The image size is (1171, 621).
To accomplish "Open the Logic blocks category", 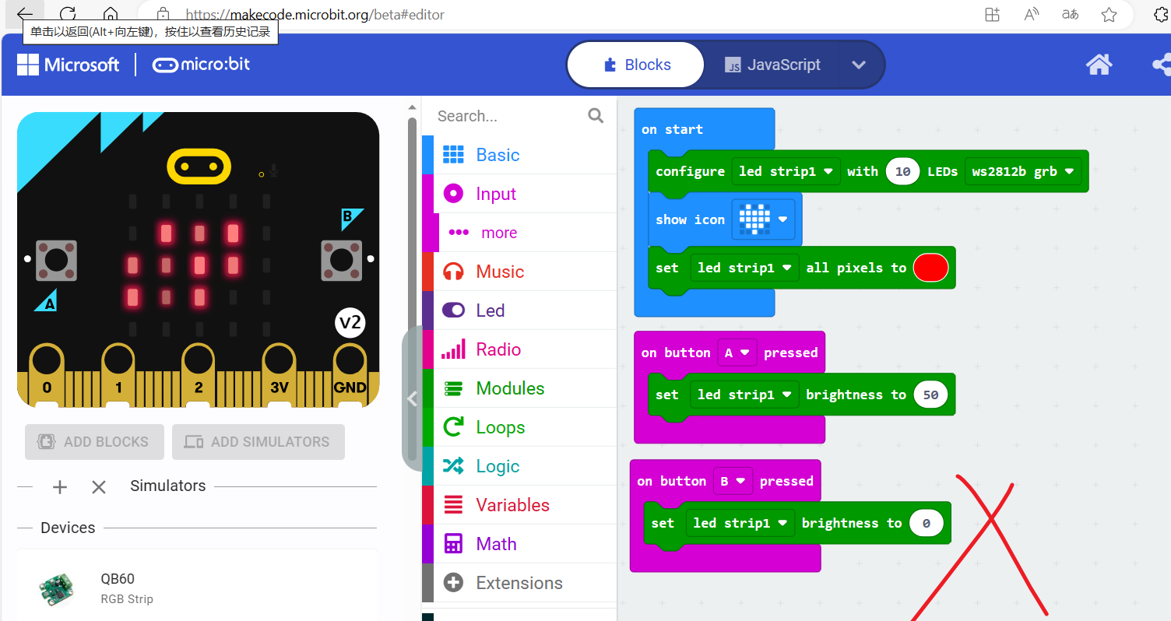I will 496,465.
